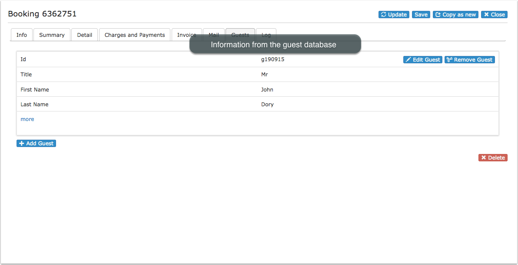Click the red Delete button

(x=493, y=157)
